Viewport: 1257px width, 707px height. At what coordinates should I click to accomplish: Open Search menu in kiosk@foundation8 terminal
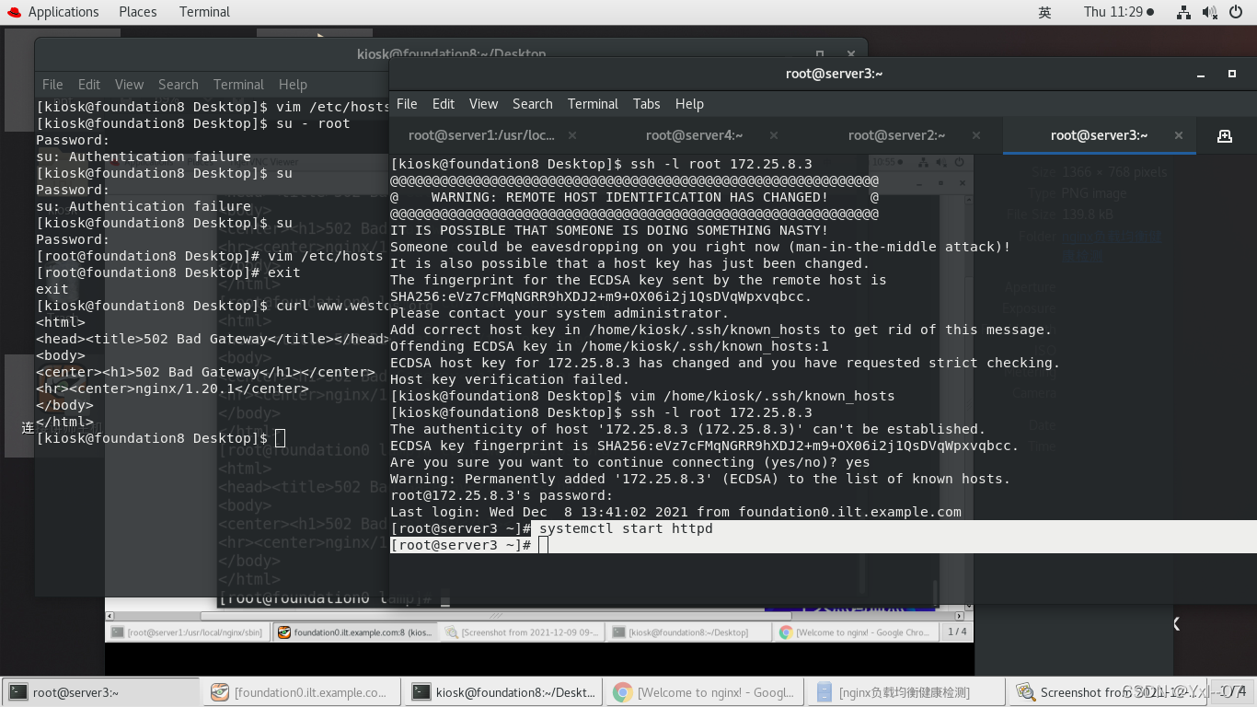(x=178, y=84)
